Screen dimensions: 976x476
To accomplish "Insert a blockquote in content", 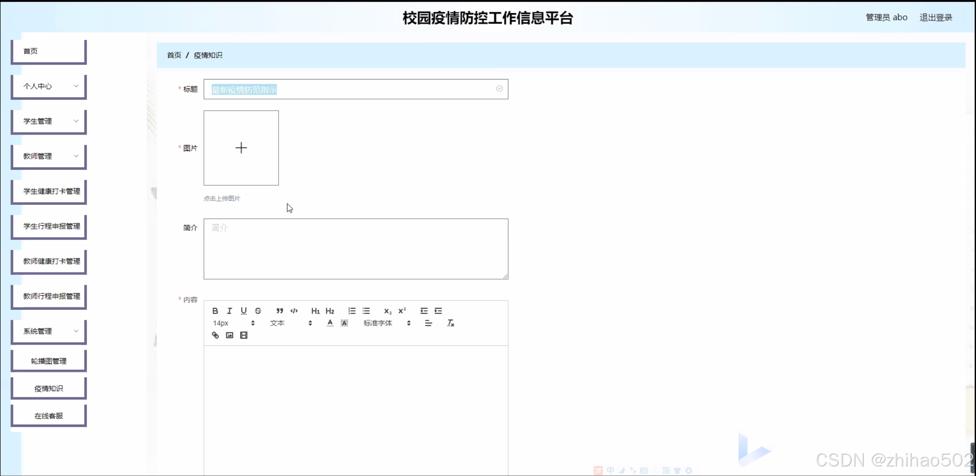I will tap(279, 311).
